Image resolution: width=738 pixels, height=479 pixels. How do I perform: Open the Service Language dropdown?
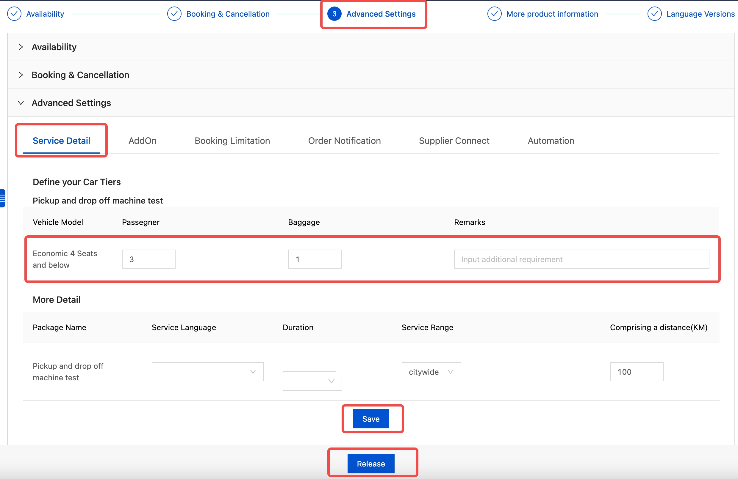[207, 371]
